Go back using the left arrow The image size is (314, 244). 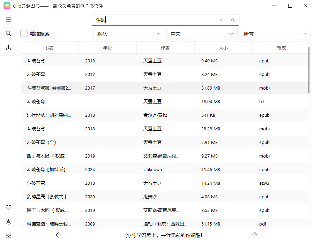59,235
